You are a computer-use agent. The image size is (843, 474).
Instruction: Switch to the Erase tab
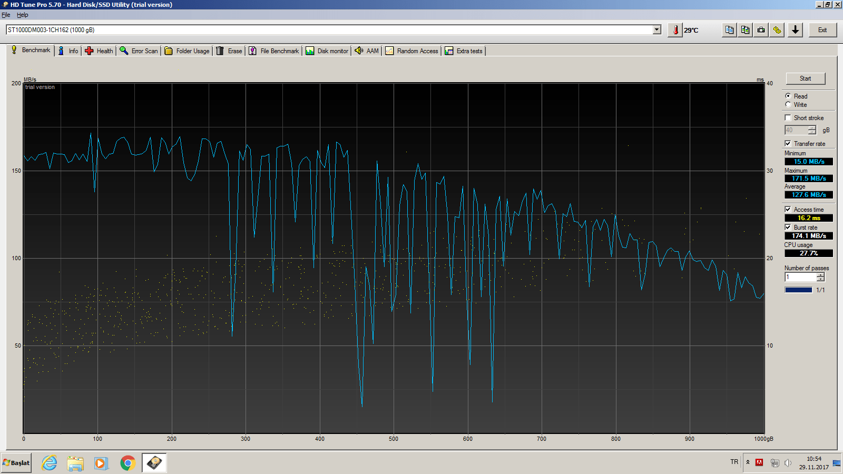point(229,51)
